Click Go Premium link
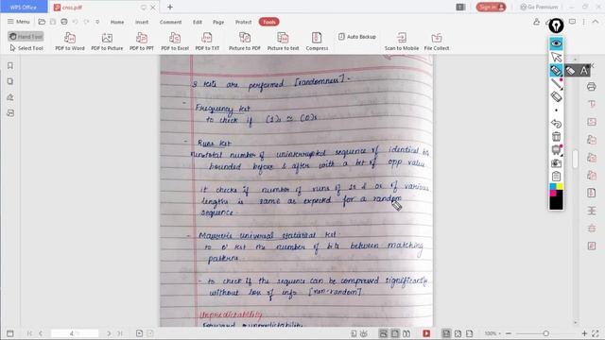Screen dimensions: 605x340 click(x=539, y=7)
